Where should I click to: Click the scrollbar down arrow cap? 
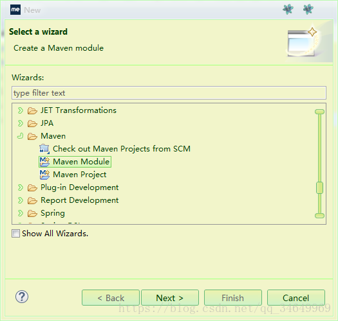319,216
